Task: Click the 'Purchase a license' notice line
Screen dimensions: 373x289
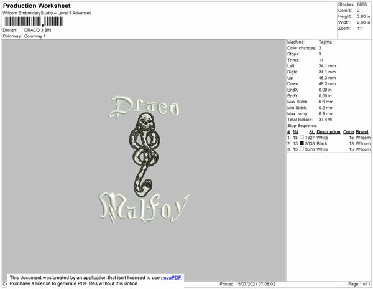Action: pos(74,283)
